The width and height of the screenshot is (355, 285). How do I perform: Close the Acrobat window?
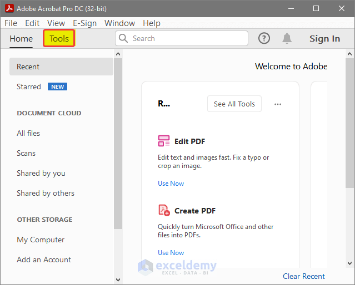(342, 8)
